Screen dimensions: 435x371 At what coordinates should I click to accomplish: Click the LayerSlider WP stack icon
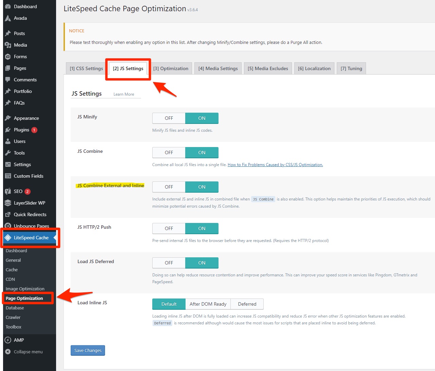8,203
